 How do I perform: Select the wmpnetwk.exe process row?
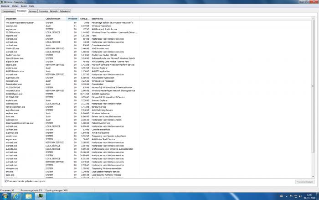tap(72, 91)
